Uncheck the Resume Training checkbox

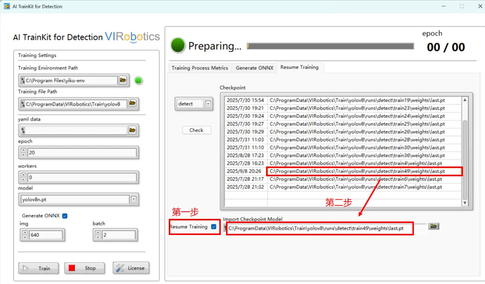point(214,227)
